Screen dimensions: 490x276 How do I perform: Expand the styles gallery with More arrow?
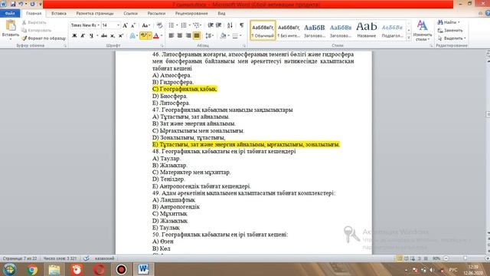[x=408, y=38]
